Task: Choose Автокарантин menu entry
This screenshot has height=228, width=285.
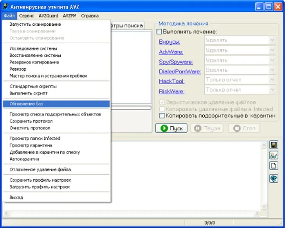Action: (56, 159)
